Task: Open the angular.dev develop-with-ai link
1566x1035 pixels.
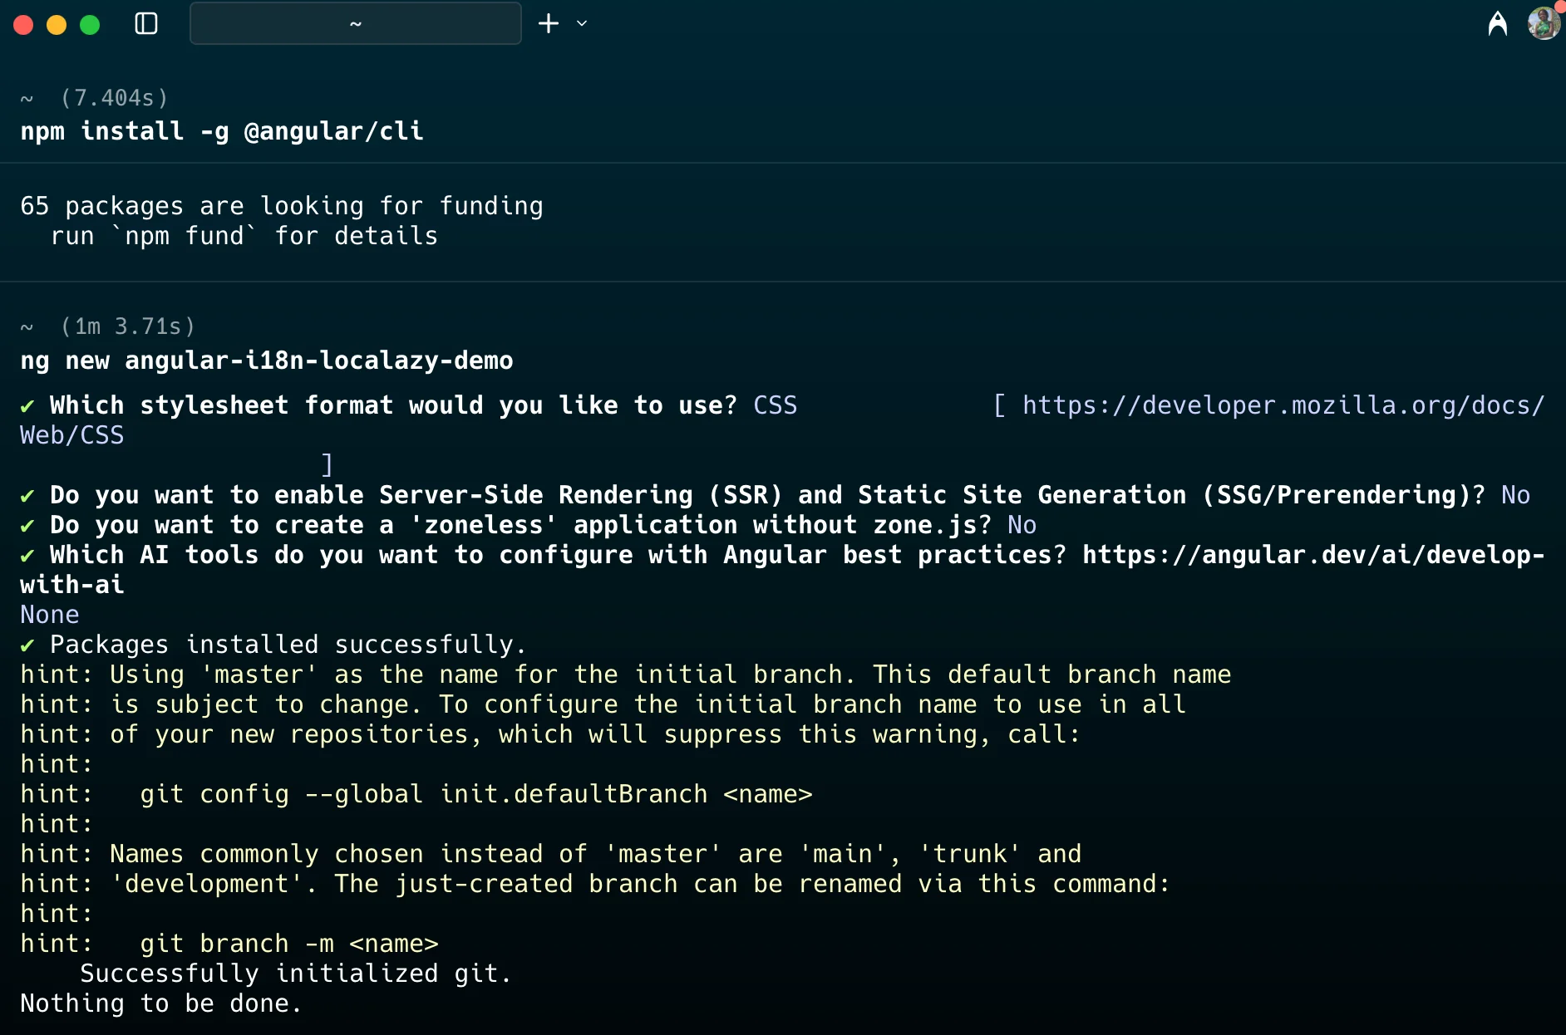Action: coord(1312,555)
